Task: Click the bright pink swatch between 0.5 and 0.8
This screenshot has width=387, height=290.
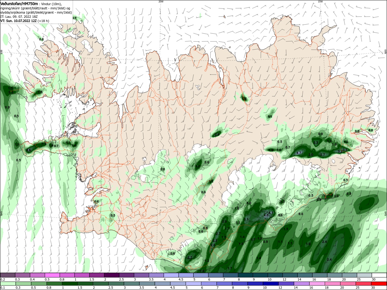Action: 52,275
